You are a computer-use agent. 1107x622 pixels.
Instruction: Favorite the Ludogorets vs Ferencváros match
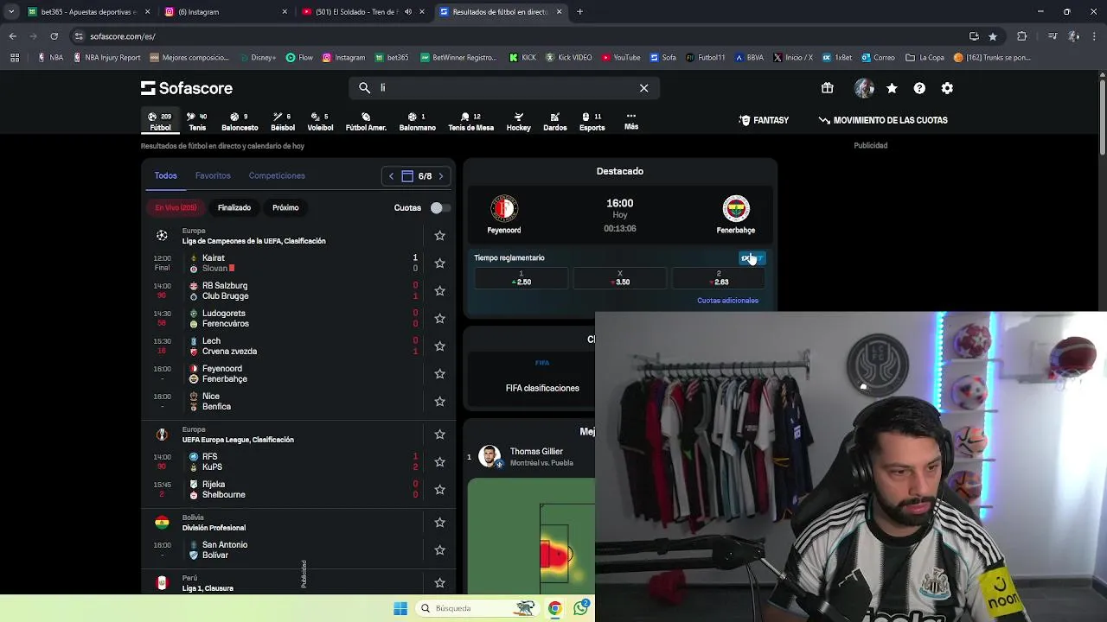pyautogui.click(x=439, y=318)
